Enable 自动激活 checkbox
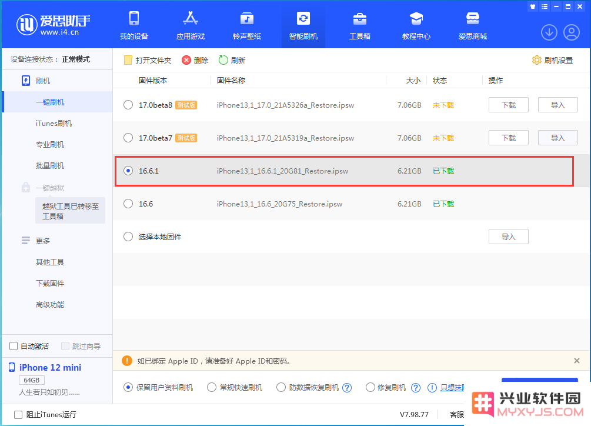The height and width of the screenshot is (426, 591). [x=14, y=346]
